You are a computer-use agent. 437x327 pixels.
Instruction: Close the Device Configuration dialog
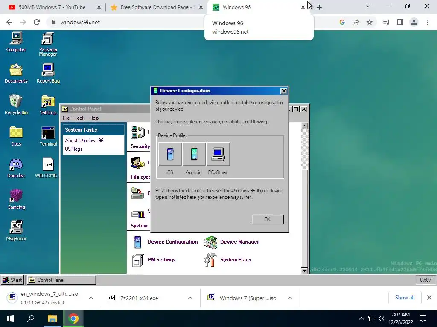(283, 91)
